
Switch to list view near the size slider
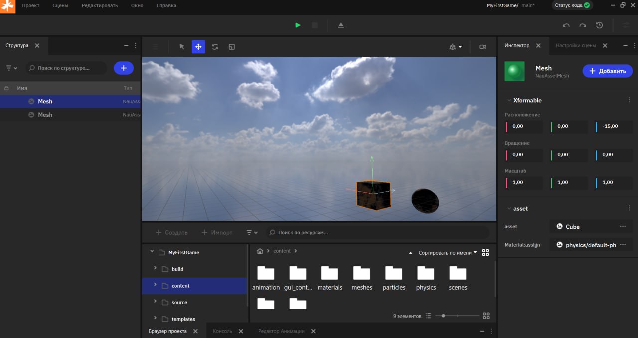428,316
